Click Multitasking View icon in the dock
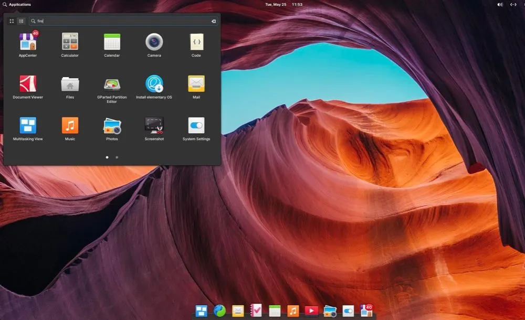Image resolution: width=525 pixels, height=320 pixels. coord(201,311)
